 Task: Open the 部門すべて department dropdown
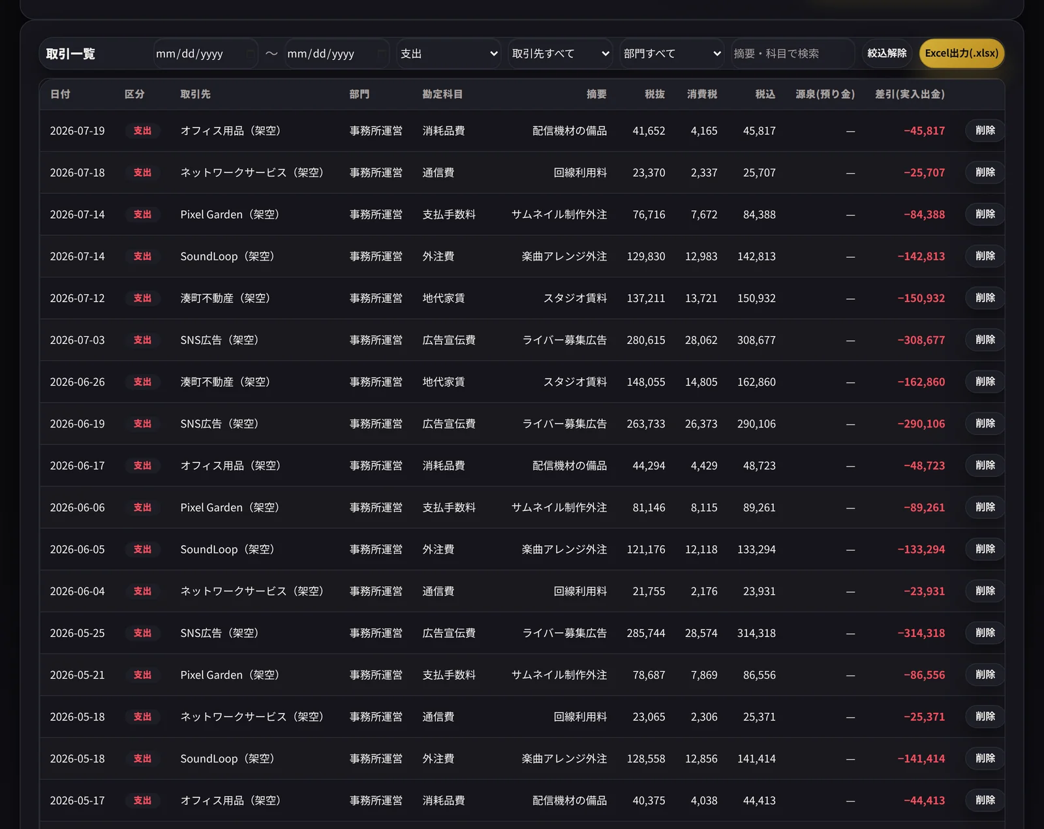672,54
